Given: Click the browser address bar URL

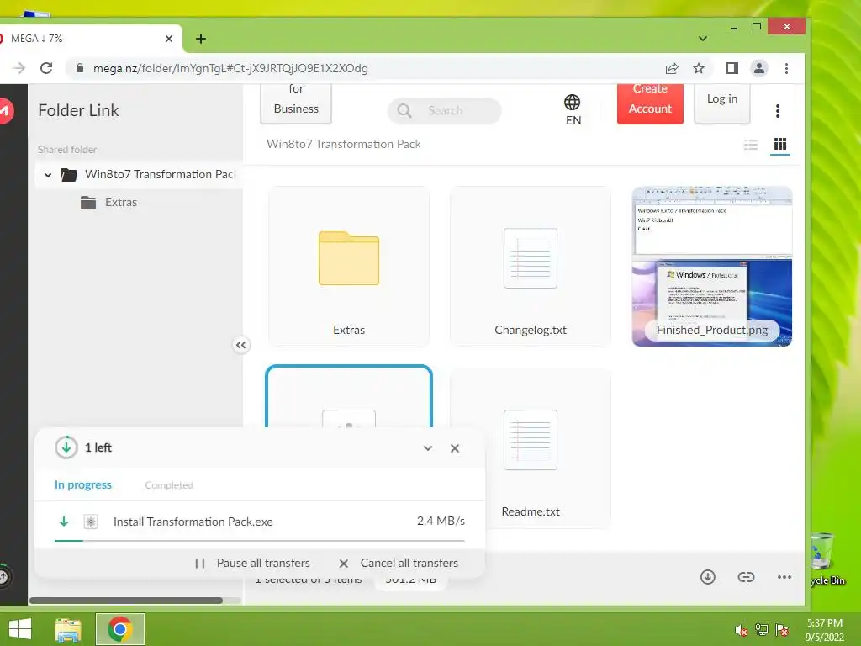Looking at the screenshot, I should [x=230, y=68].
